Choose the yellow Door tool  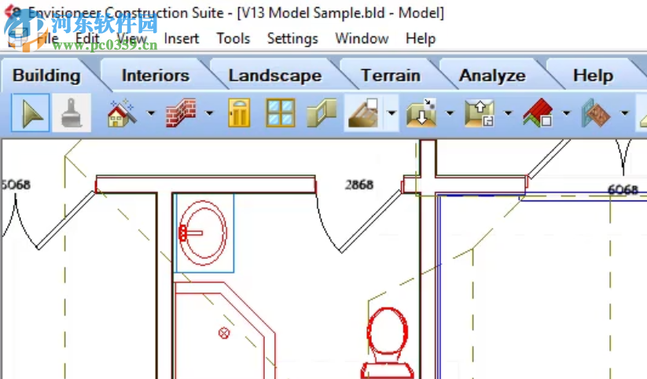(239, 112)
